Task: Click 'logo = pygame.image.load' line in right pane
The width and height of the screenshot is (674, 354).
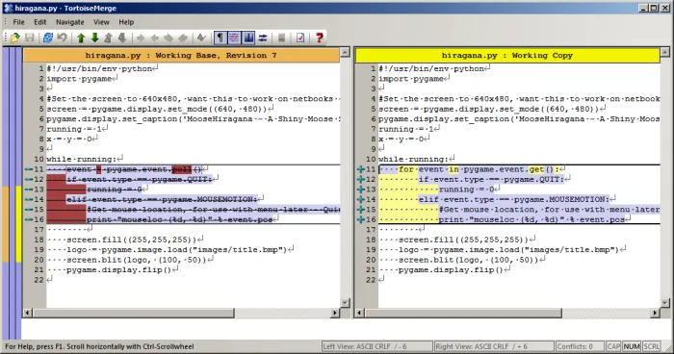Action: pyautogui.click(x=508, y=249)
